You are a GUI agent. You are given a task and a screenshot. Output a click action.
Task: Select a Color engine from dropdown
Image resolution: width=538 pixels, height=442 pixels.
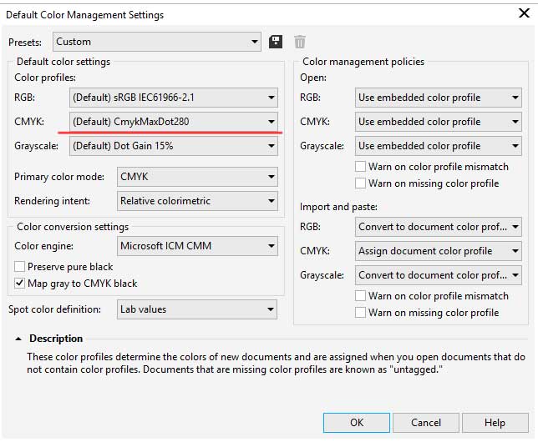197,246
